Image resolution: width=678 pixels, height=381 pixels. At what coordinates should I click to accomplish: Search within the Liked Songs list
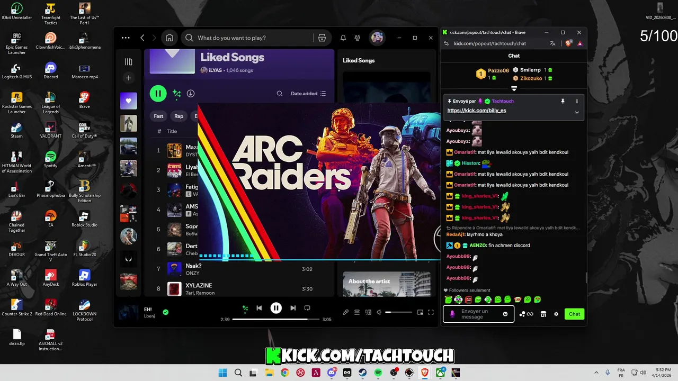280,94
